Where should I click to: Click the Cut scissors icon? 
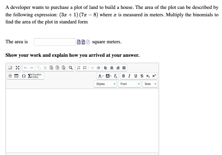coord(45,68)
